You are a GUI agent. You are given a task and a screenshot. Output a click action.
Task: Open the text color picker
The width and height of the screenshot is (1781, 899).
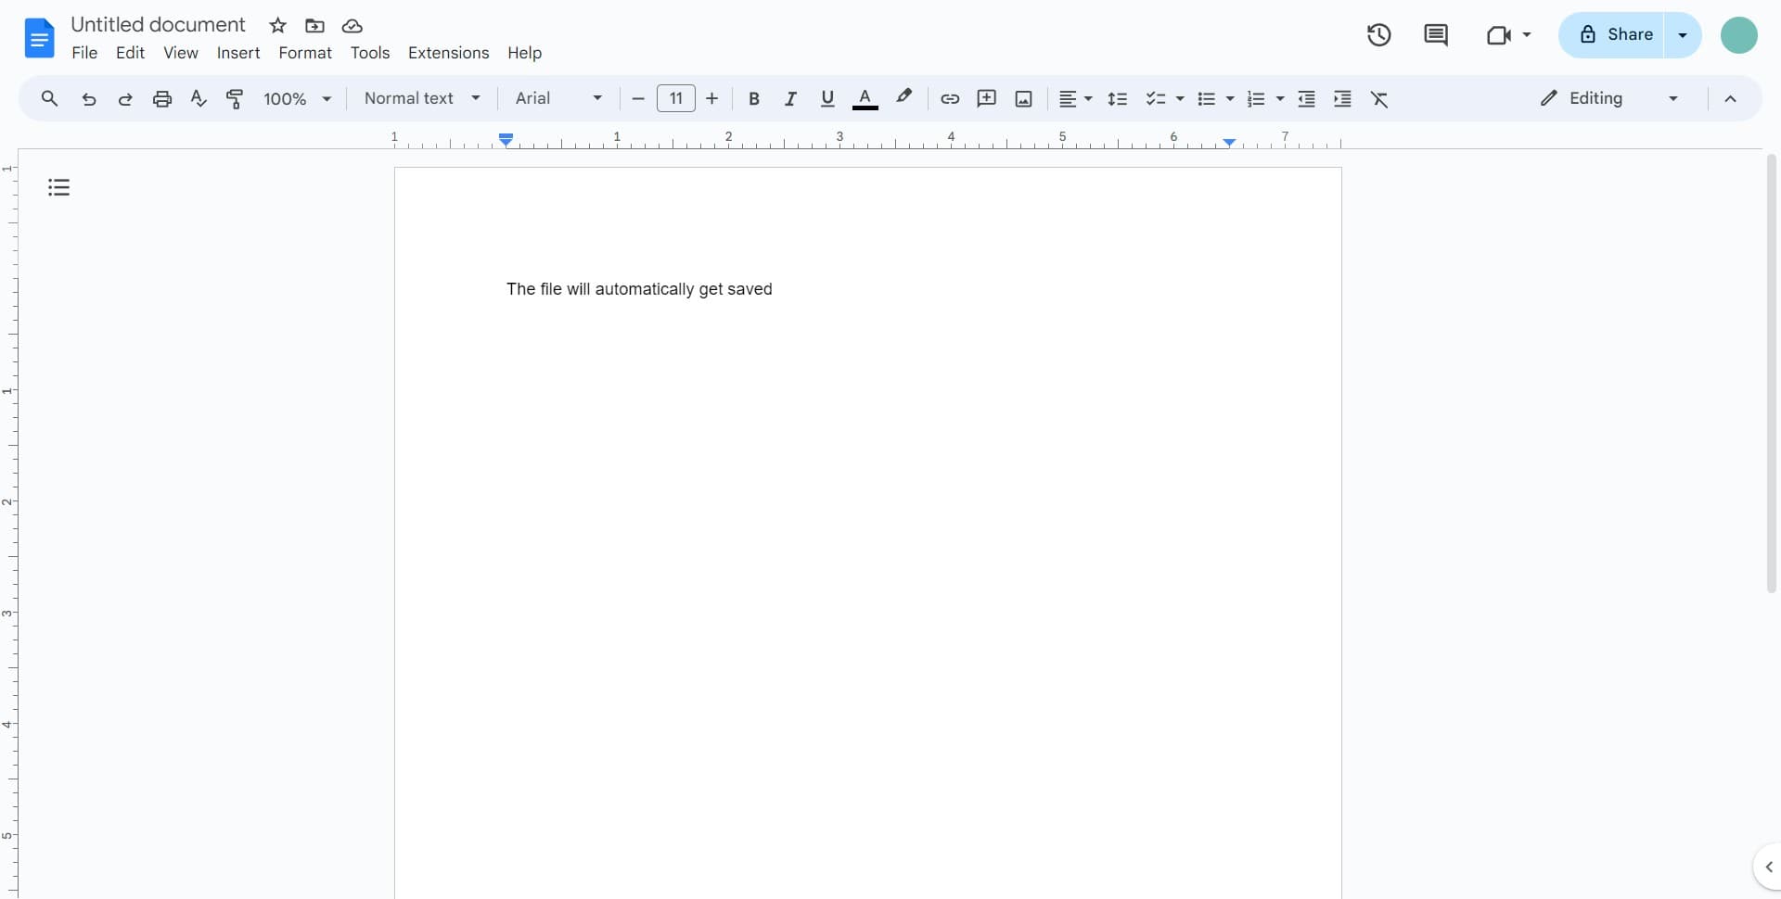[865, 98]
